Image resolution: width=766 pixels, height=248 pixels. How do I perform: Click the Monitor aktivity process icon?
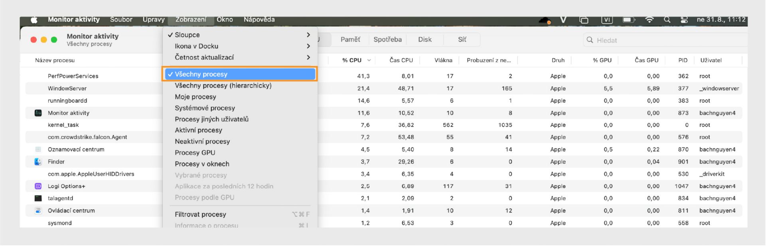coord(38,113)
